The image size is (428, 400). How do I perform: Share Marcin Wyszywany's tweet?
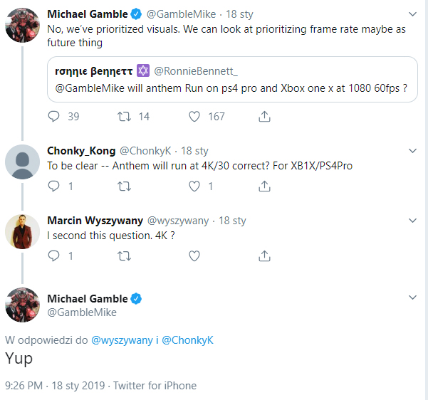click(264, 256)
